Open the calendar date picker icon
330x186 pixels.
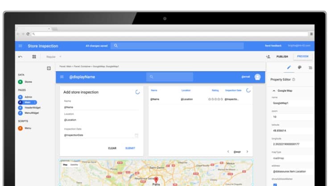point(136,135)
